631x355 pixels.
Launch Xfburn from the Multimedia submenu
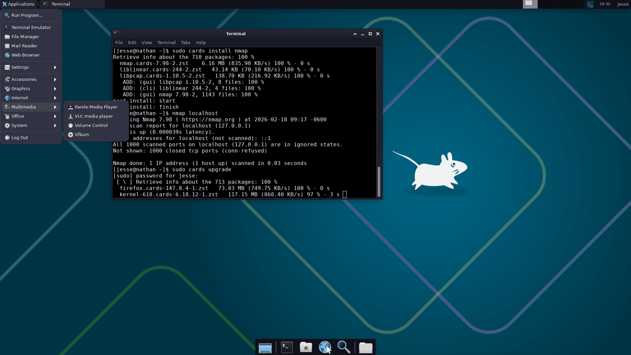click(82, 135)
